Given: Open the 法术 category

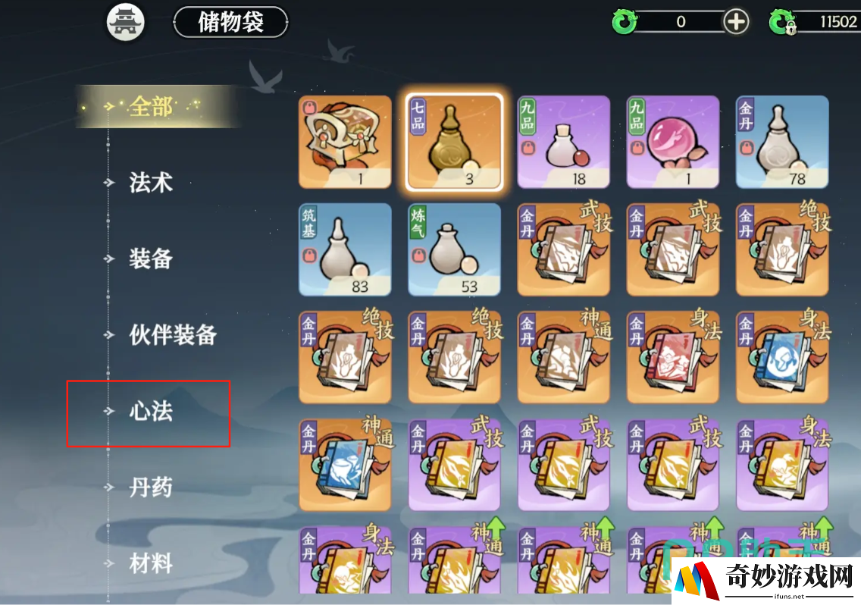Looking at the screenshot, I should point(151,183).
